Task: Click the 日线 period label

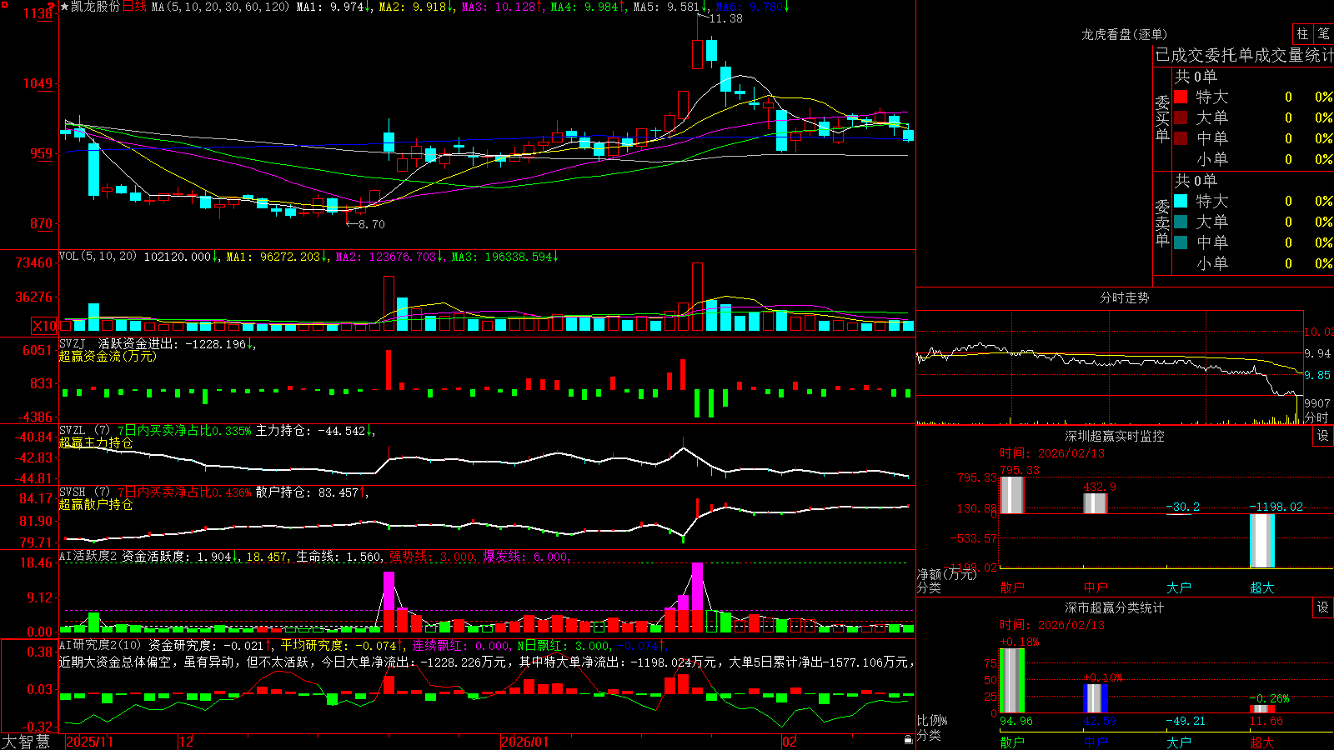Action: point(134,7)
